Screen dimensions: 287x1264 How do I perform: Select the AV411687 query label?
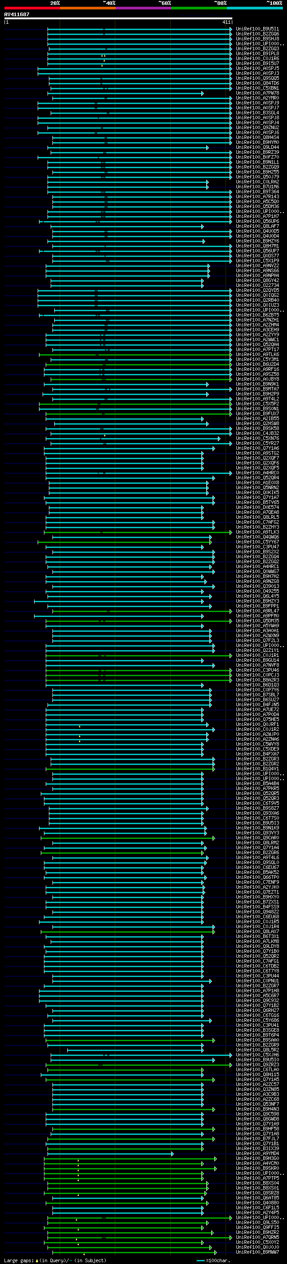(x=17, y=14)
